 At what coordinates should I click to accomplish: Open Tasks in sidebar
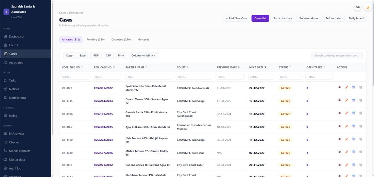point(26,80)
